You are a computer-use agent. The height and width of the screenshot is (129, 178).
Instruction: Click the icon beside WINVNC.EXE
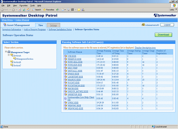pos(65,105)
